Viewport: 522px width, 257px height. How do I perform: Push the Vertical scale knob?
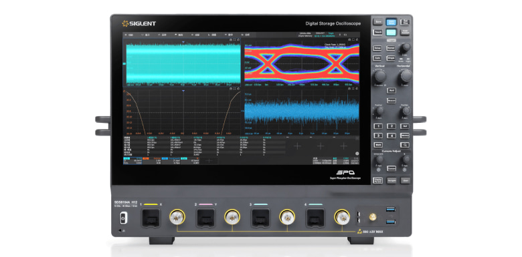click(380, 77)
